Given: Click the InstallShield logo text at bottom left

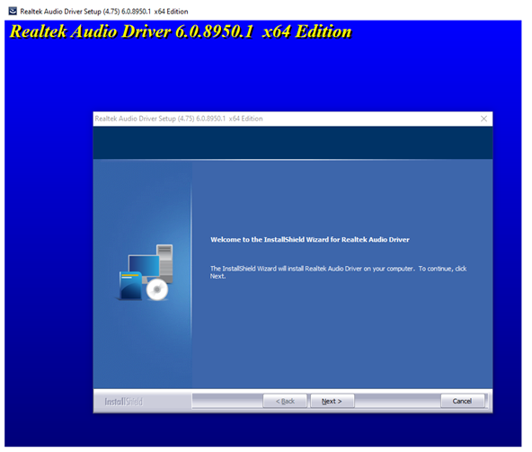Looking at the screenshot, I should (123, 402).
